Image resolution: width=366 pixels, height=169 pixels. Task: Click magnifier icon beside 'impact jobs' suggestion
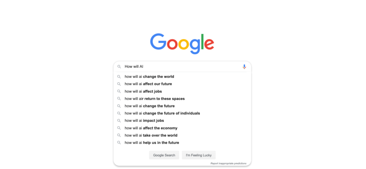pyautogui.click(x=119, y=121)
